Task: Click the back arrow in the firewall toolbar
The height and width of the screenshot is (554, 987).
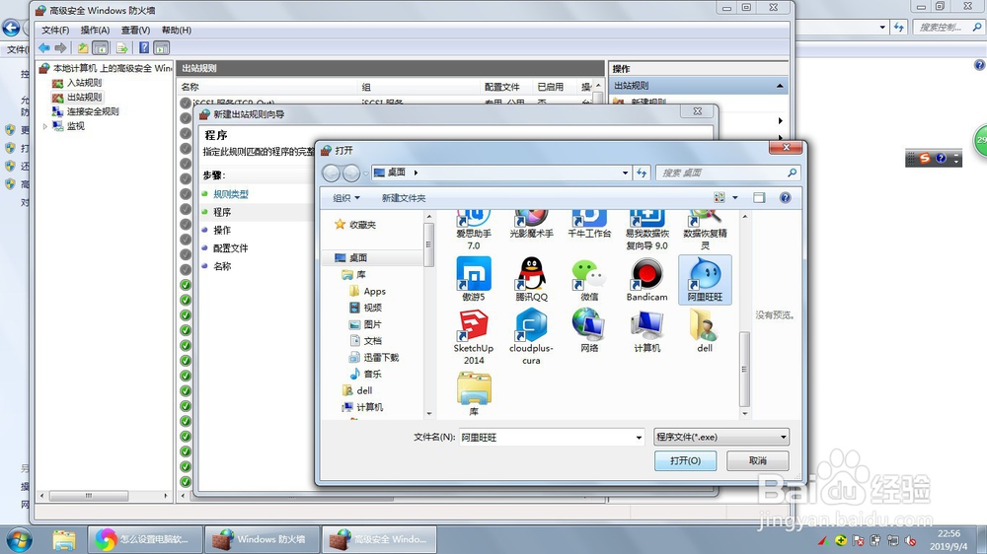Action: (x=44, y=47)
